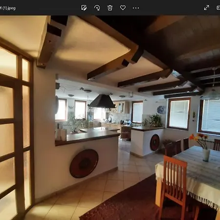Rotate the photo with the rotate icon

tap(97, 8)
